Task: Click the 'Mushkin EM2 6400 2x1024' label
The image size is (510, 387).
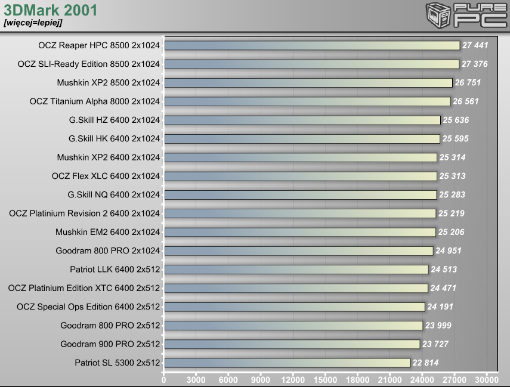Action: (x=107, y=232)
